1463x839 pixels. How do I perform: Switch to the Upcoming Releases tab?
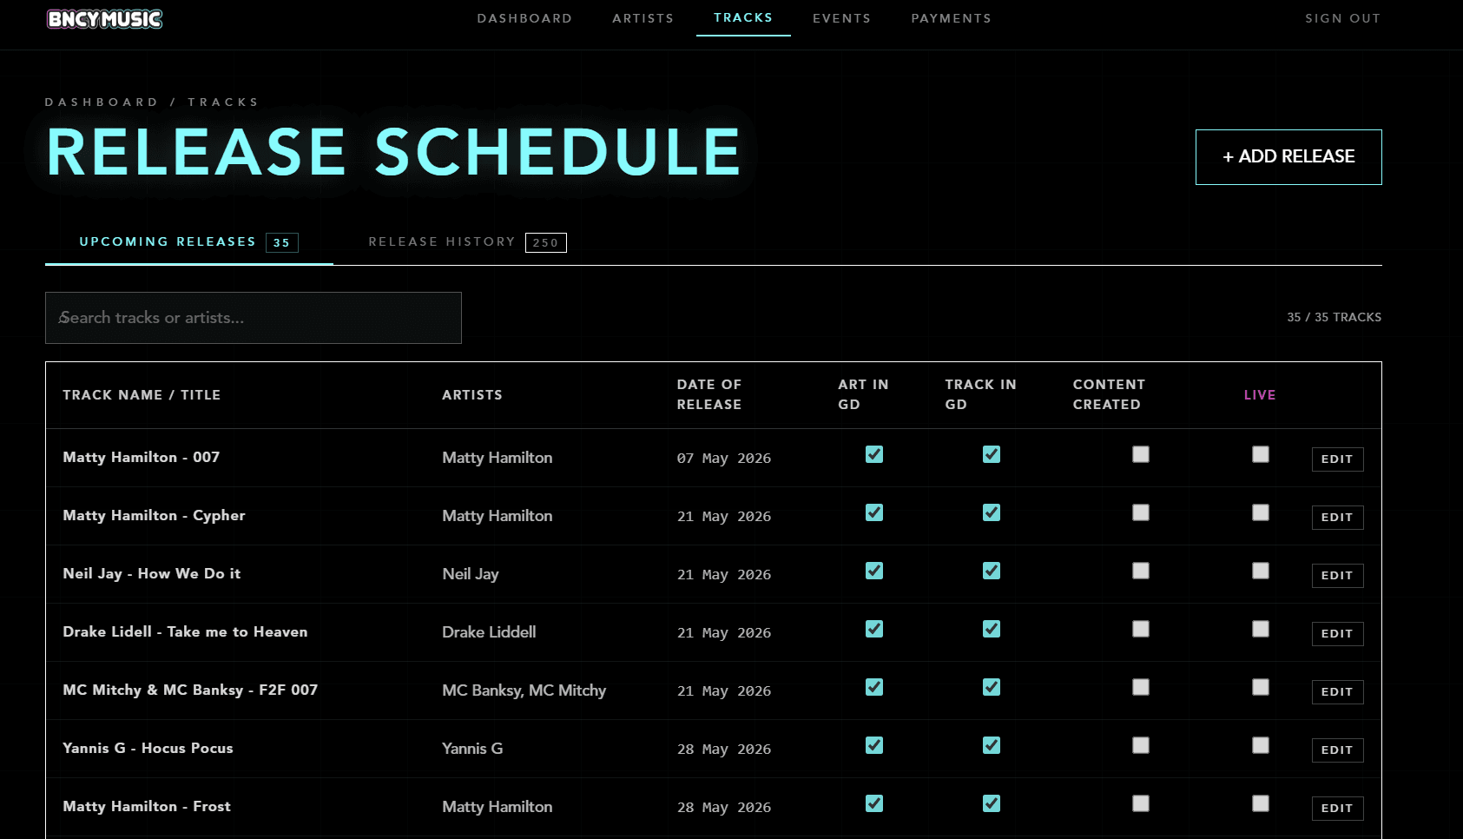tap(188, 242)
